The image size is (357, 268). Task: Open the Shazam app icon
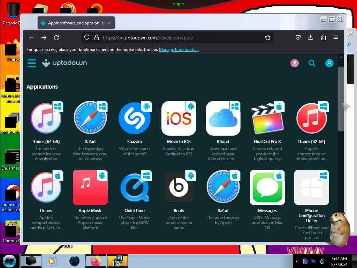(x=135, y=118)
